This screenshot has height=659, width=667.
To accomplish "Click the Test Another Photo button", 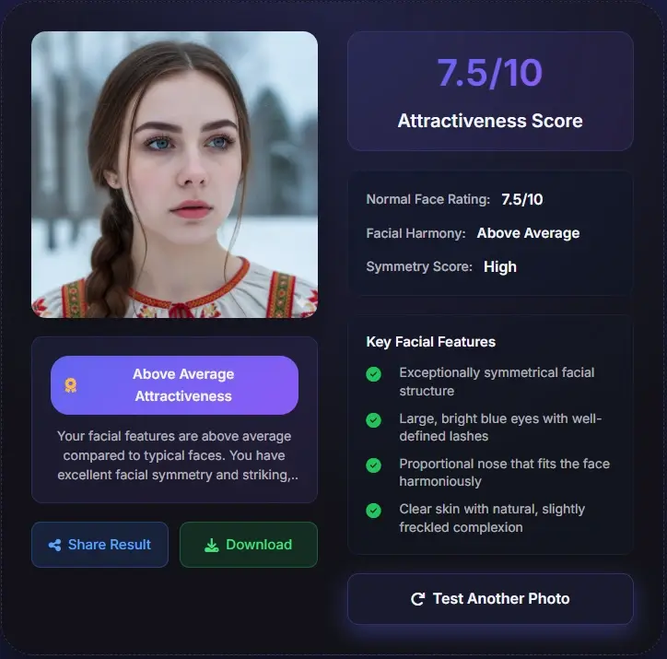I will 490,599.
